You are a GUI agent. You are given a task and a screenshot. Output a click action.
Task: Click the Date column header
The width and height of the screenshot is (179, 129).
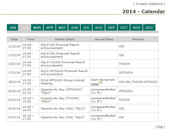tap(14, 39)
